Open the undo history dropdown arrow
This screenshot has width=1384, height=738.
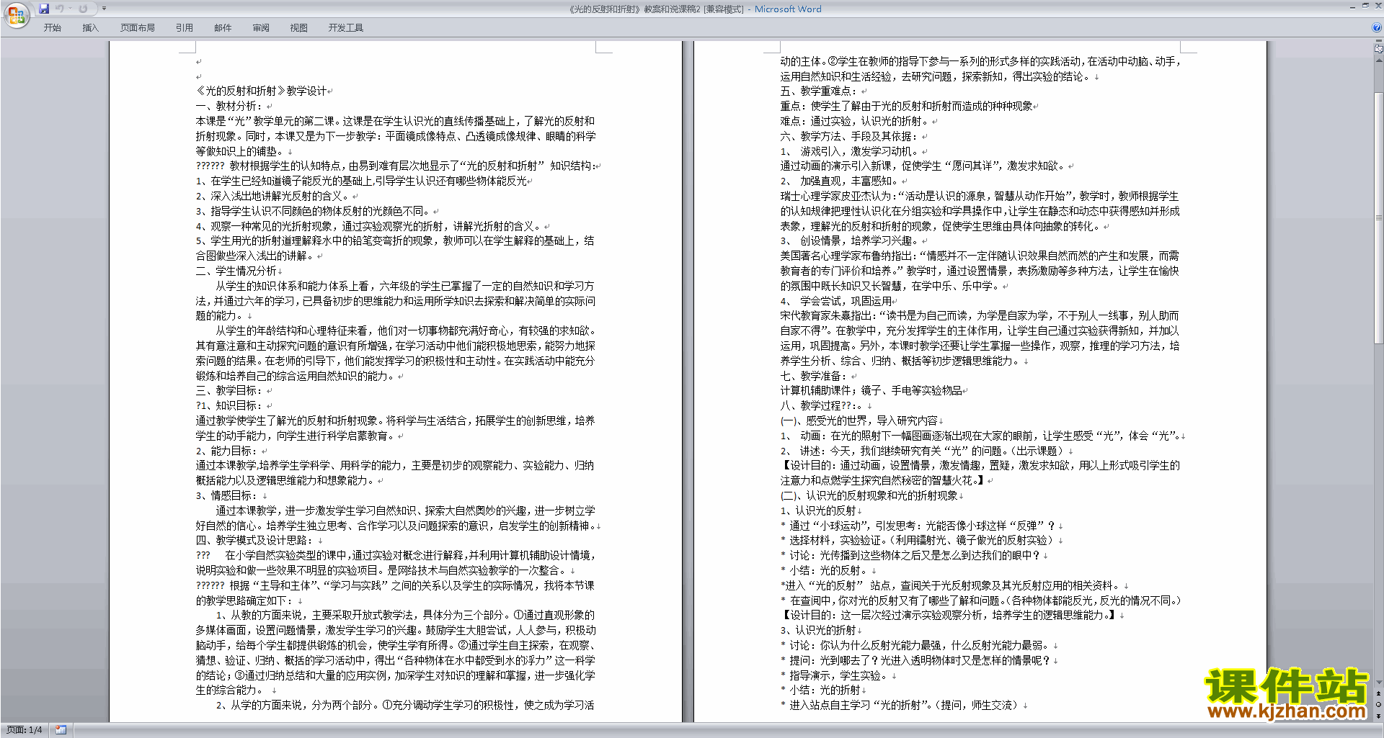point(70,9)
